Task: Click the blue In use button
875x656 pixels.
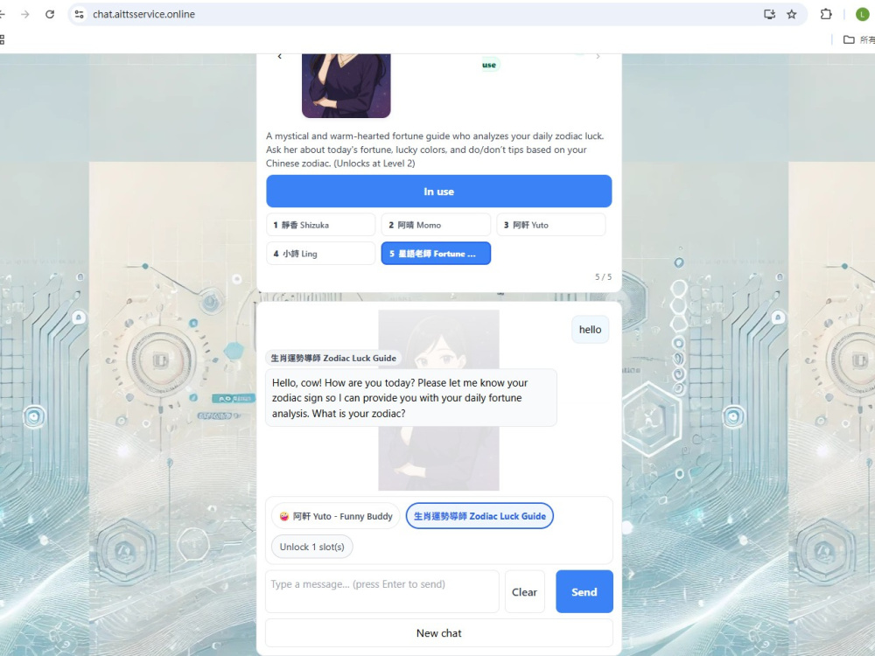Action: coord(438,192)
